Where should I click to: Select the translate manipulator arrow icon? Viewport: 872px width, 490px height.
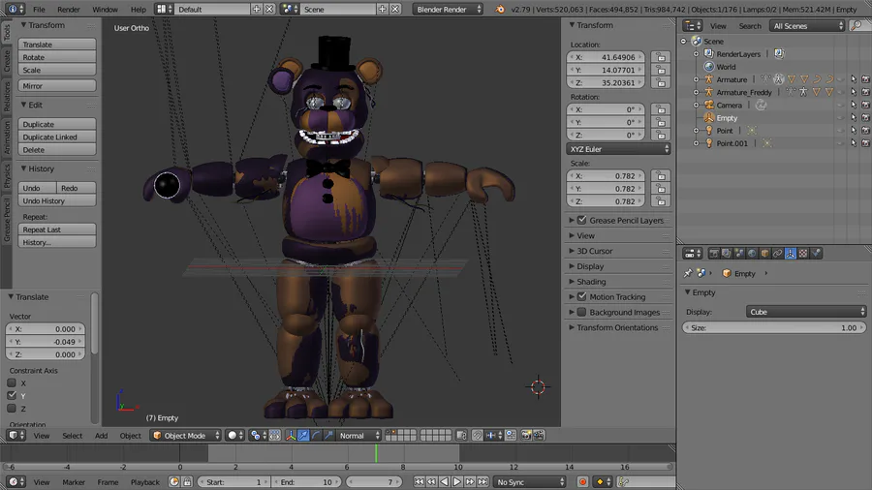pos(303,436)
